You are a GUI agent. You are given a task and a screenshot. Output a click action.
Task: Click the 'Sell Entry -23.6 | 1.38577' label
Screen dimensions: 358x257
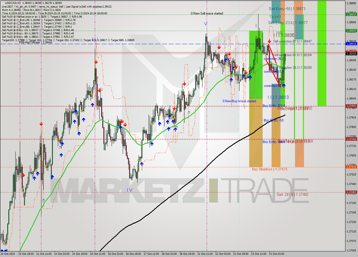click(x=288, y=23)
